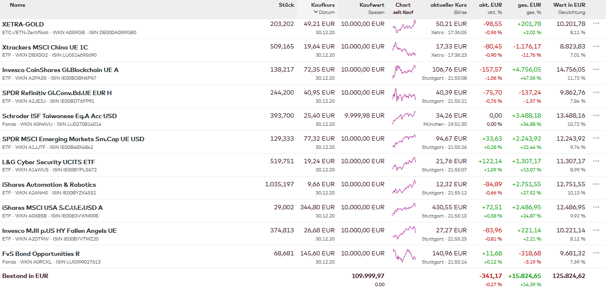611x289 pixels.
Task: Open options for Invesco US HY Fallen Angels
Action: (596, 230)
